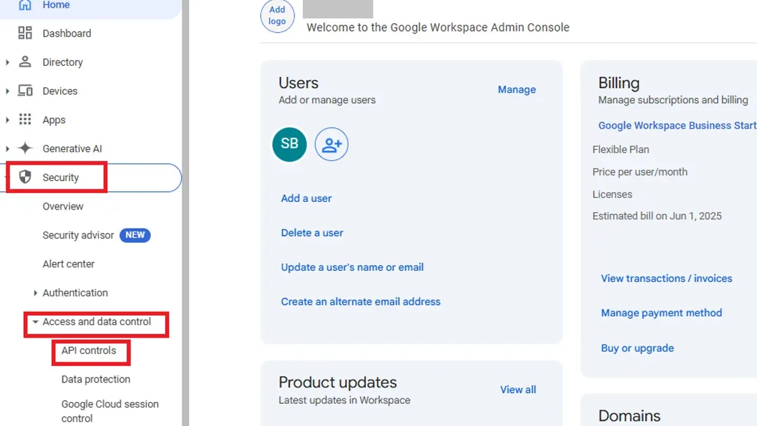Screen dimensions: 757x426
Task: Open Authentication settings item
Action: pos(75,293)
